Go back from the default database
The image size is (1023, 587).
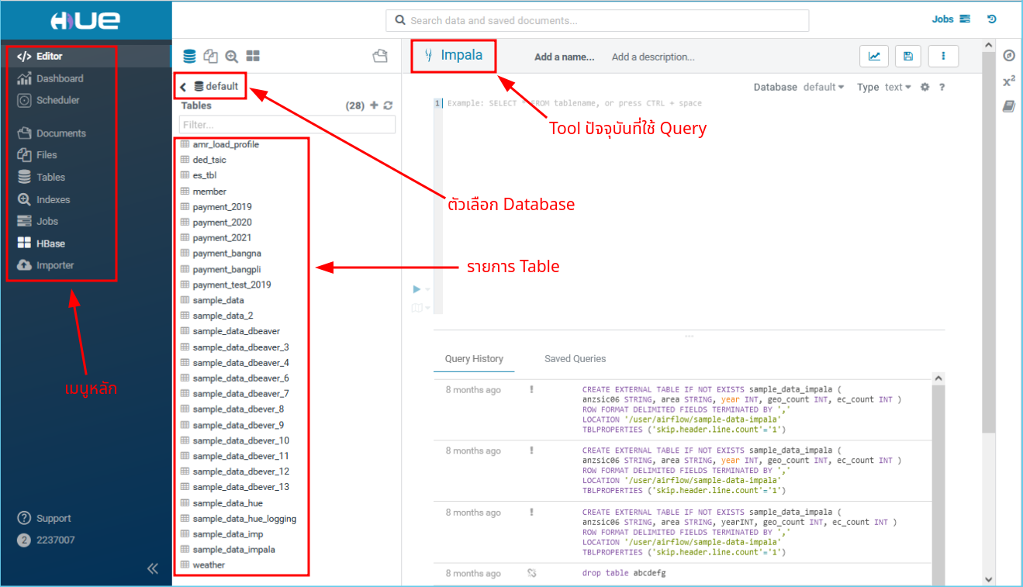[183, 87]
